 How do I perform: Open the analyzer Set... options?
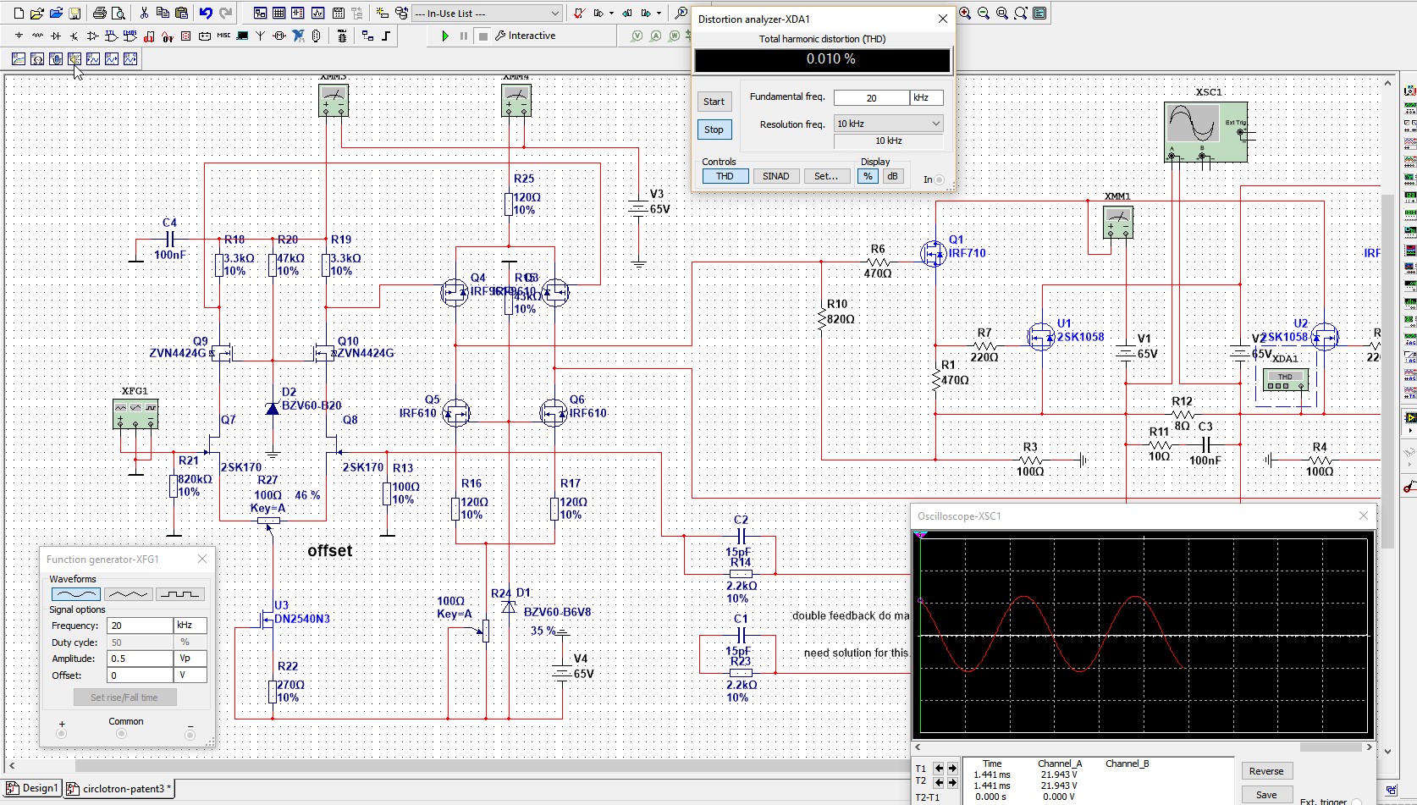pos(826,176)
